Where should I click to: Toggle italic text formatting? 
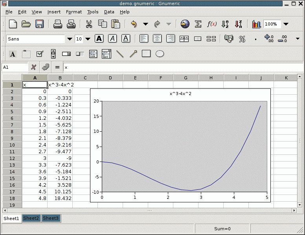112,39
